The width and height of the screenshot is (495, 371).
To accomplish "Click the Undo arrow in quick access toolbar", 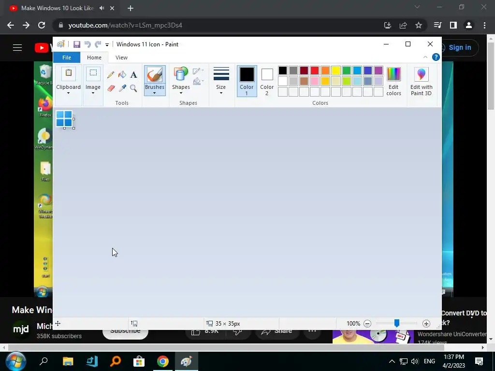I will click(x=87, y=44).
